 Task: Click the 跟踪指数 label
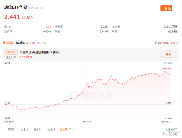click(x=8, y=43)
